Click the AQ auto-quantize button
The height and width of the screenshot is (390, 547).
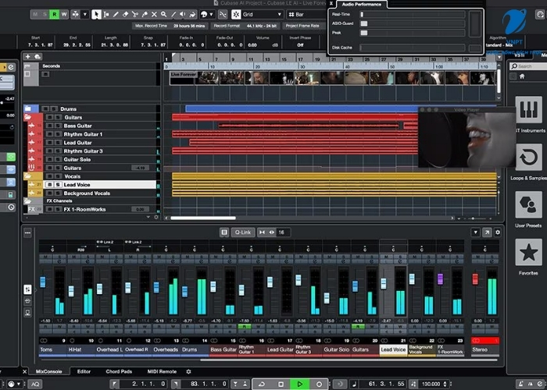coord(35,384)
